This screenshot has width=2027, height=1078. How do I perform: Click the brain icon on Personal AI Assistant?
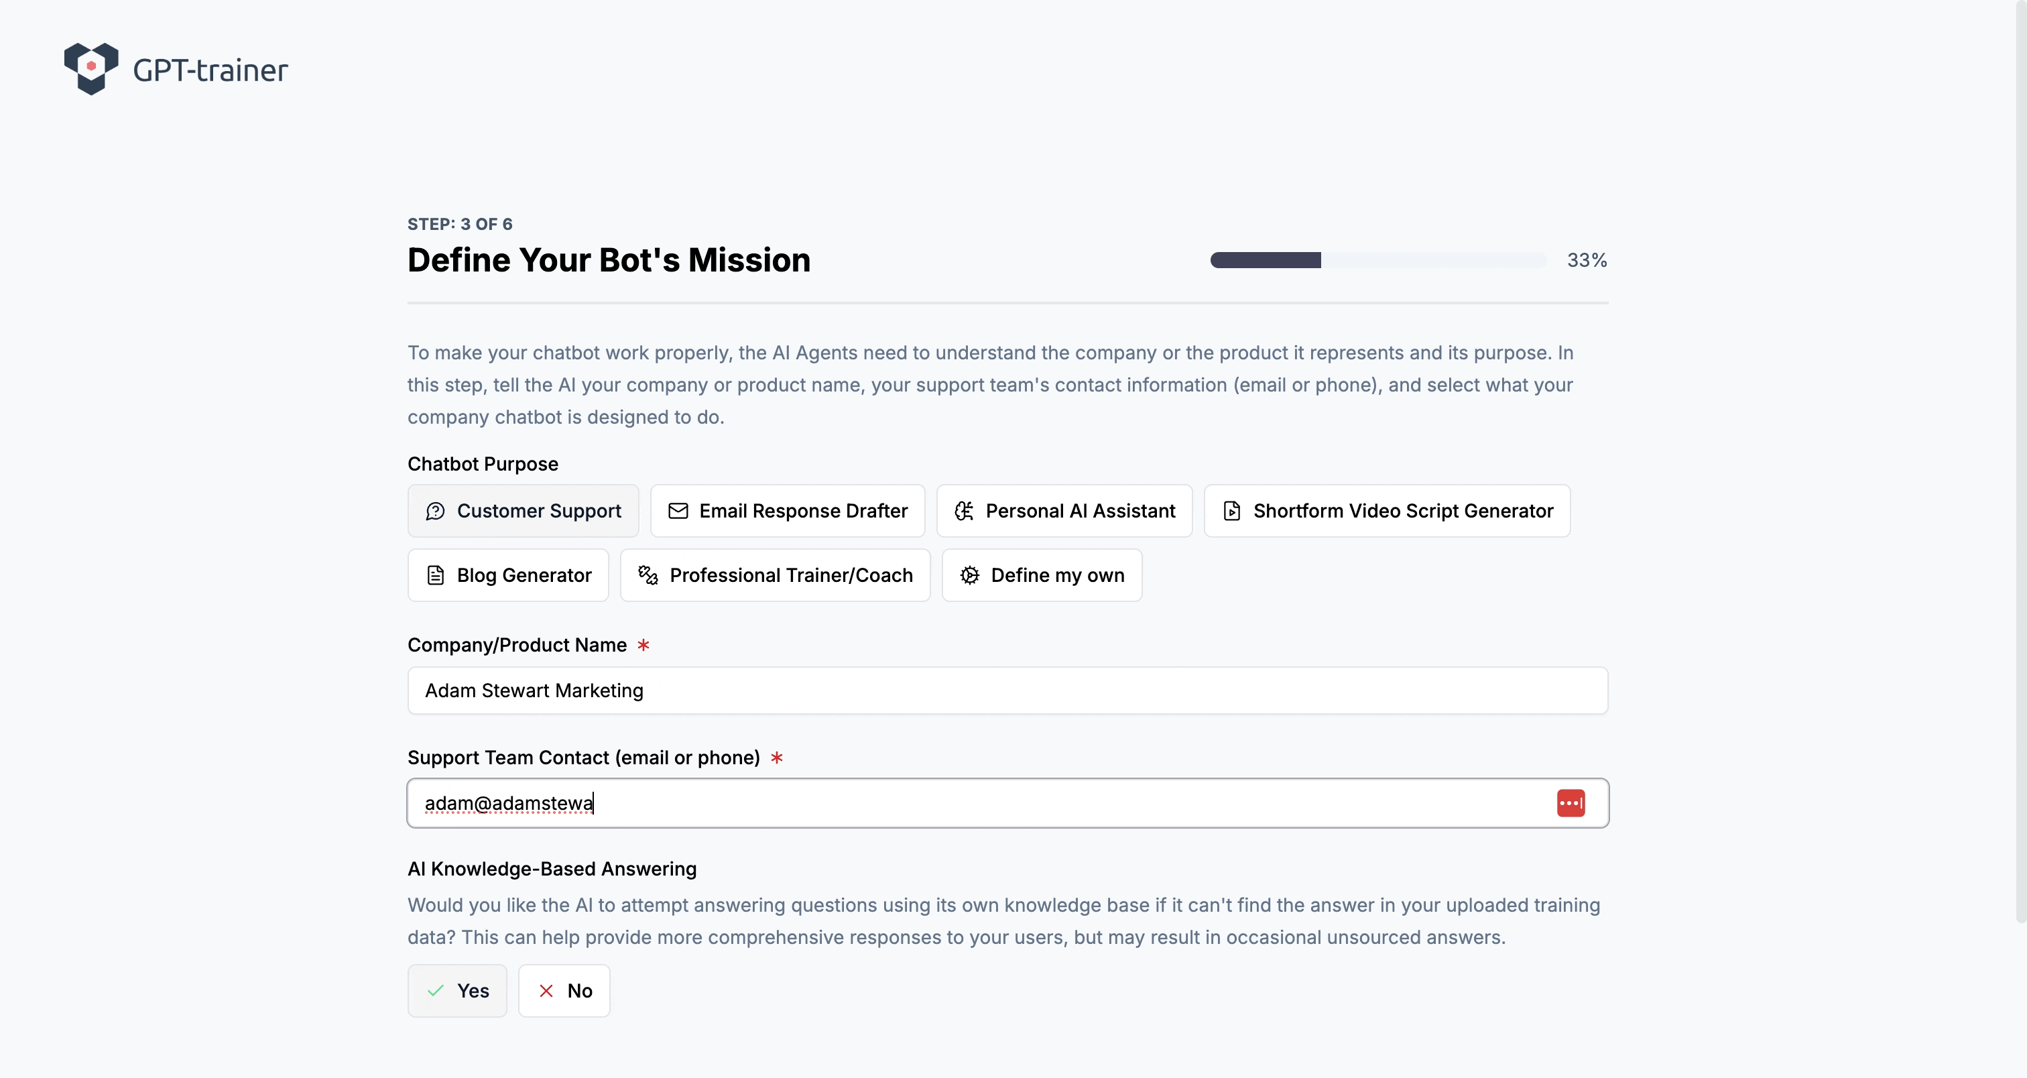click(964, 512)
